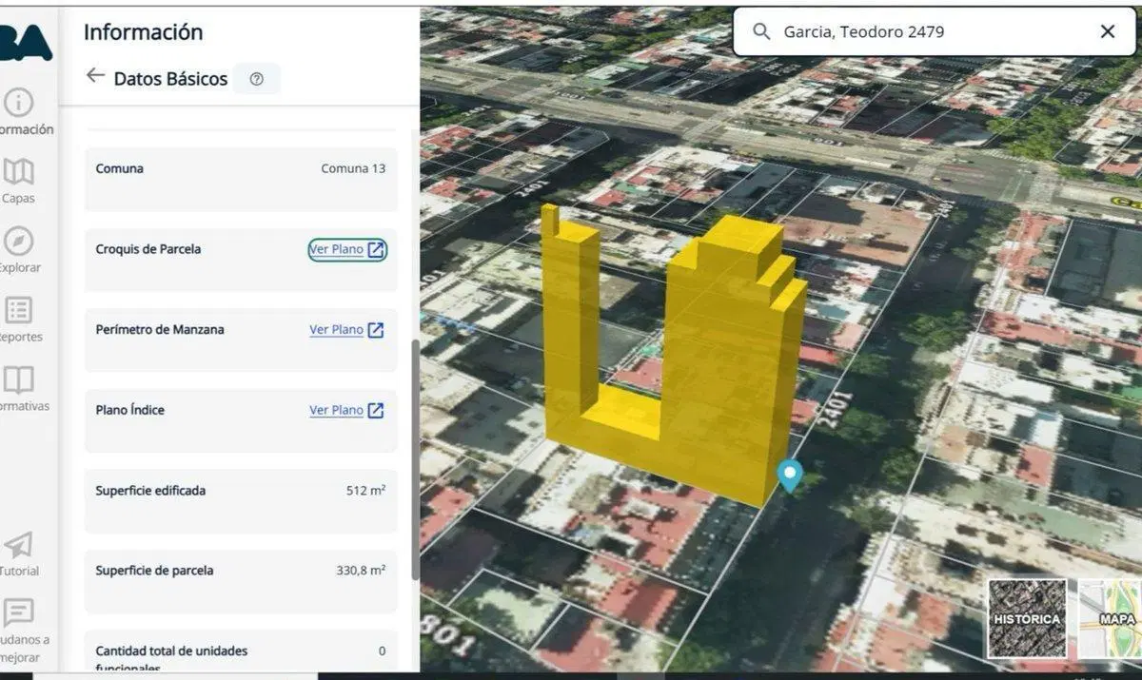
Task: Click the Croquis de Parcela label
Action: pos(148,249)
